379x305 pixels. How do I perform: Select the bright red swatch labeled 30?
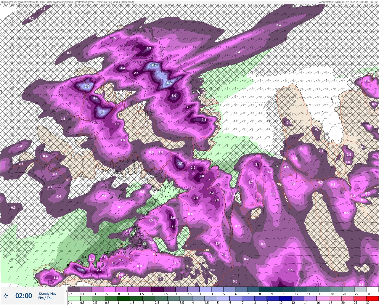coord(372,298)
